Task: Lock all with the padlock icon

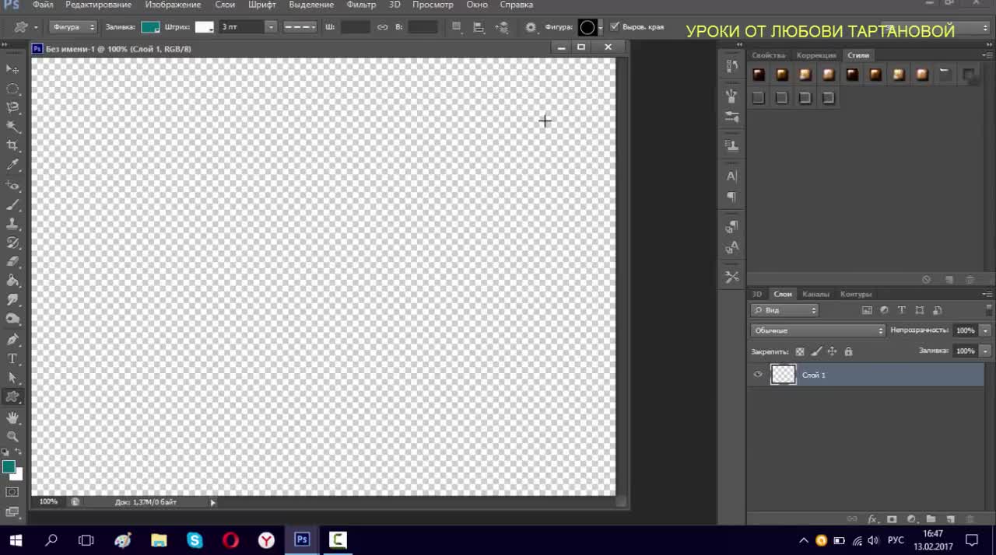Action: pyautogui.click(x=848, y=351)
